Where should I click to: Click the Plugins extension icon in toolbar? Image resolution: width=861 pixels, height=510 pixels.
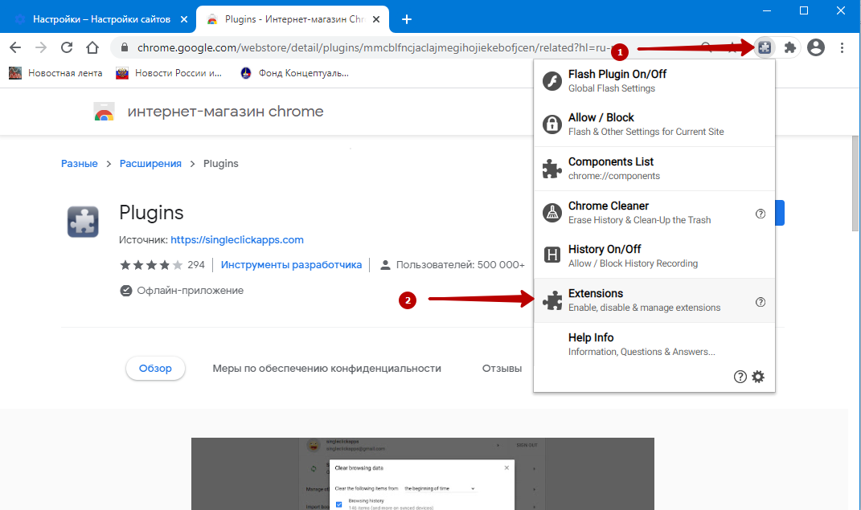tap(764, 48)
